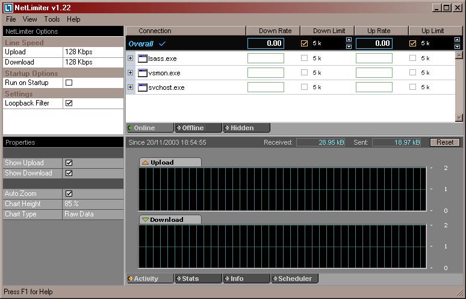Decrease Overall down limit with down arrow
This screenshot has width=466, height=299.
pyautogui.click(x=349, y=46)
